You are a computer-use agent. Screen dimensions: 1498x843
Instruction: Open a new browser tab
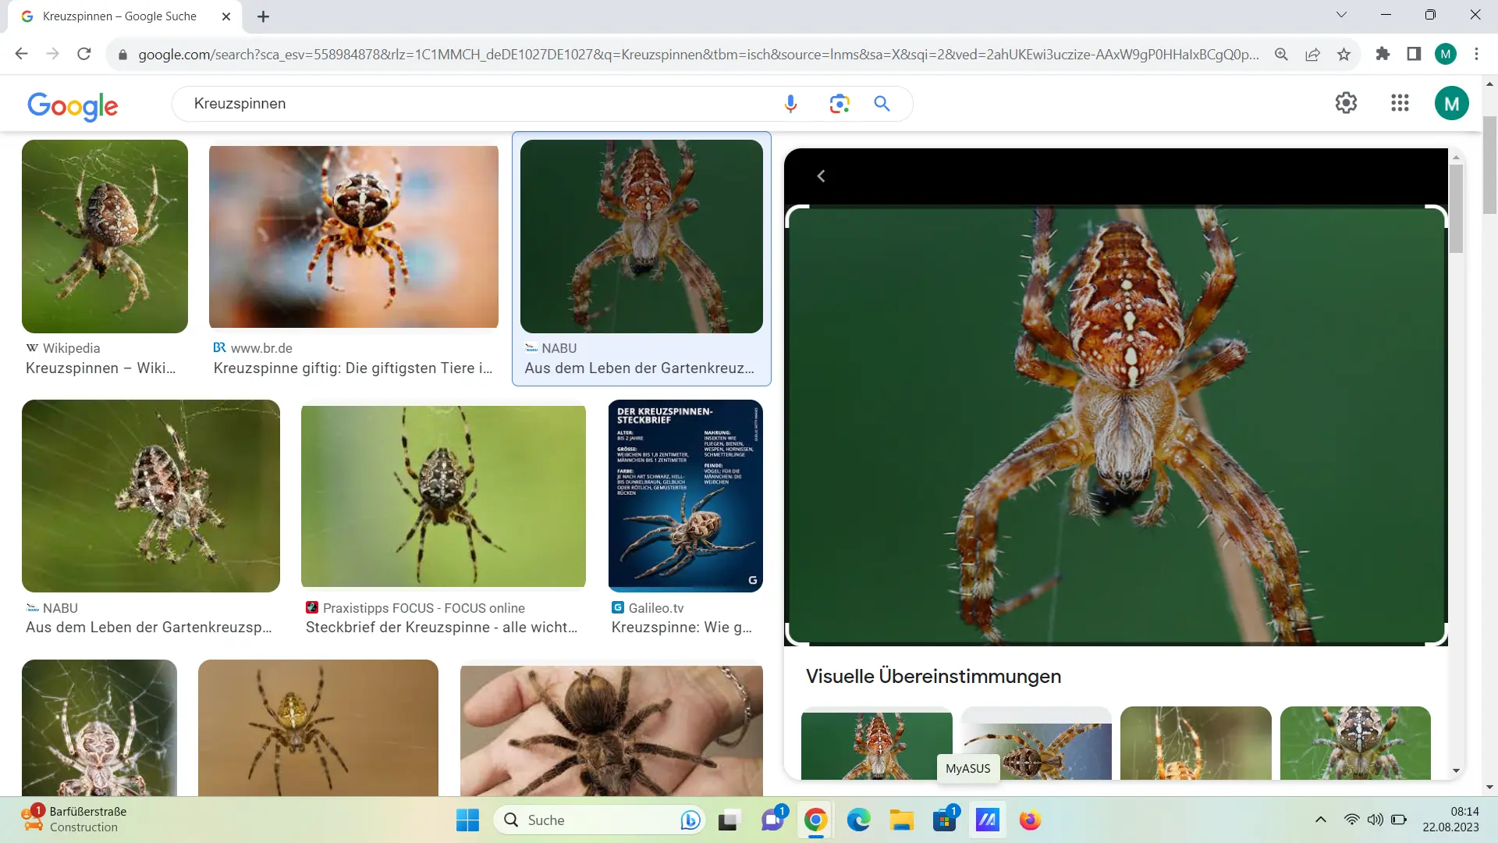tap(263, 16)
